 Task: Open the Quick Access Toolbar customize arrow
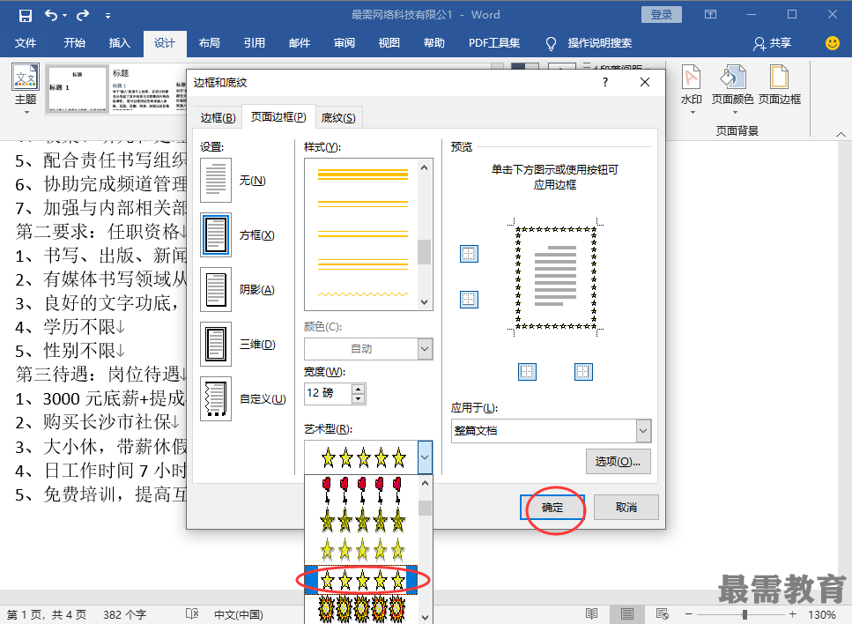[107, 16]
